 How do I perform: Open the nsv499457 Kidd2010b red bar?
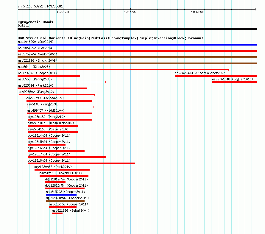pos(60,113)
